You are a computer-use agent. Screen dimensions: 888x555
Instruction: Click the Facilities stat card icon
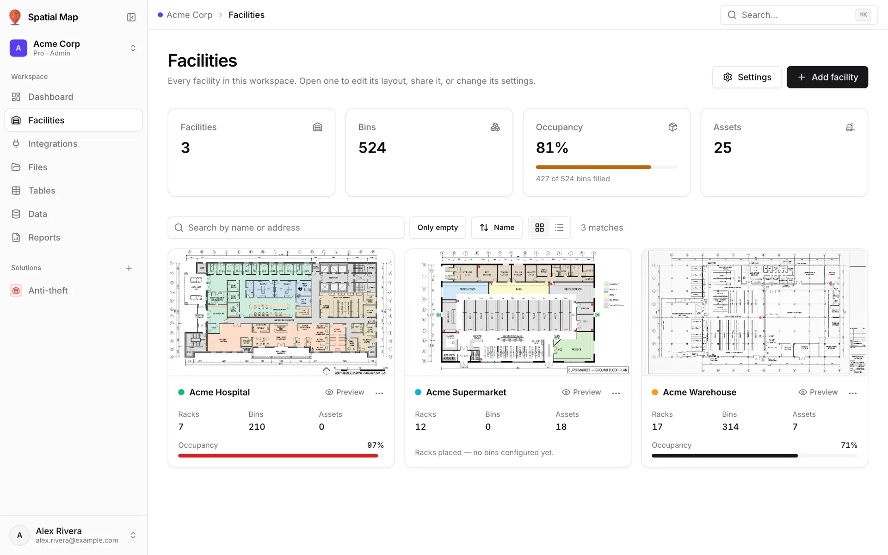pyautogui.click(x=318, y=127)
